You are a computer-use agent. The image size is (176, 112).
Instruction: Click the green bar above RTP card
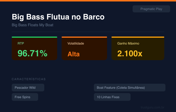(34, 37)
